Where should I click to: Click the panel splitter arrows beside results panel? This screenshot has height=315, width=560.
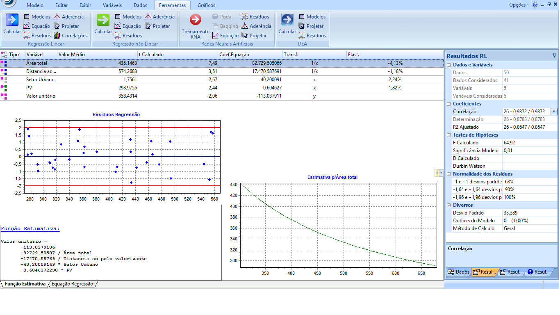point(439,173)
